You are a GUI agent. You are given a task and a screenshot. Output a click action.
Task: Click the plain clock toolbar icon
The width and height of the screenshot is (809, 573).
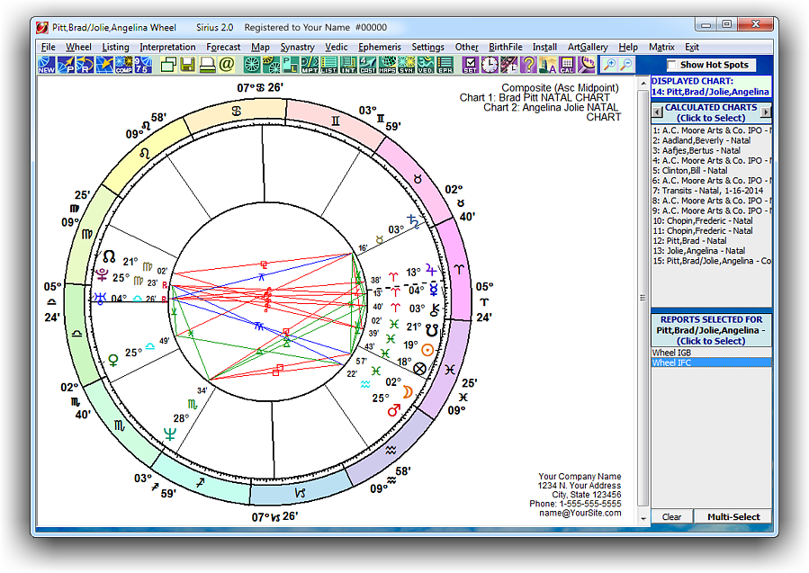(490, 65)
